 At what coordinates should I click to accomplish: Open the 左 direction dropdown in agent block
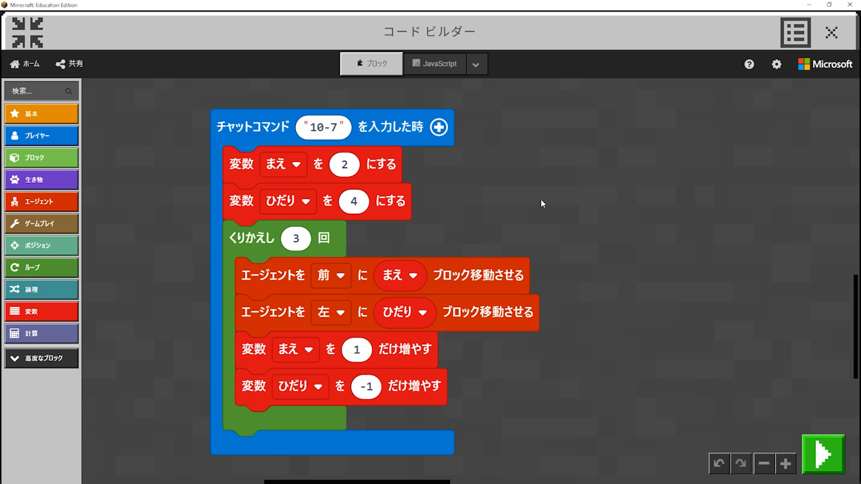coord(331,313)
